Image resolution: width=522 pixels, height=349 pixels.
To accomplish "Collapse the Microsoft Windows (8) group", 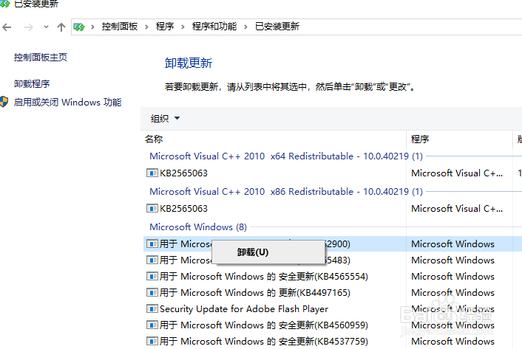I will tap(198, 227).
